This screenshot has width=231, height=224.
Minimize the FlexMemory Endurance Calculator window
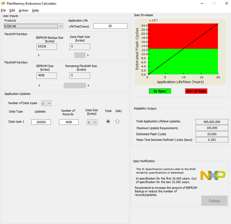click(x=202, y=3)
